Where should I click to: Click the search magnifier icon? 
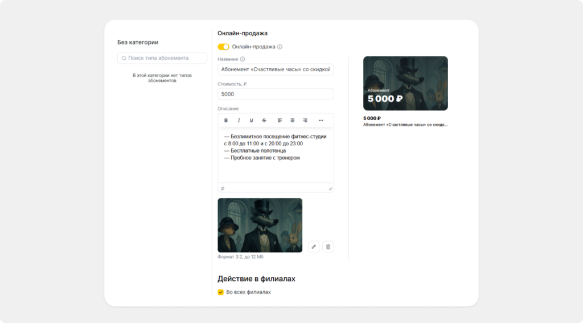pyautogui.click(x=124, y=58)
